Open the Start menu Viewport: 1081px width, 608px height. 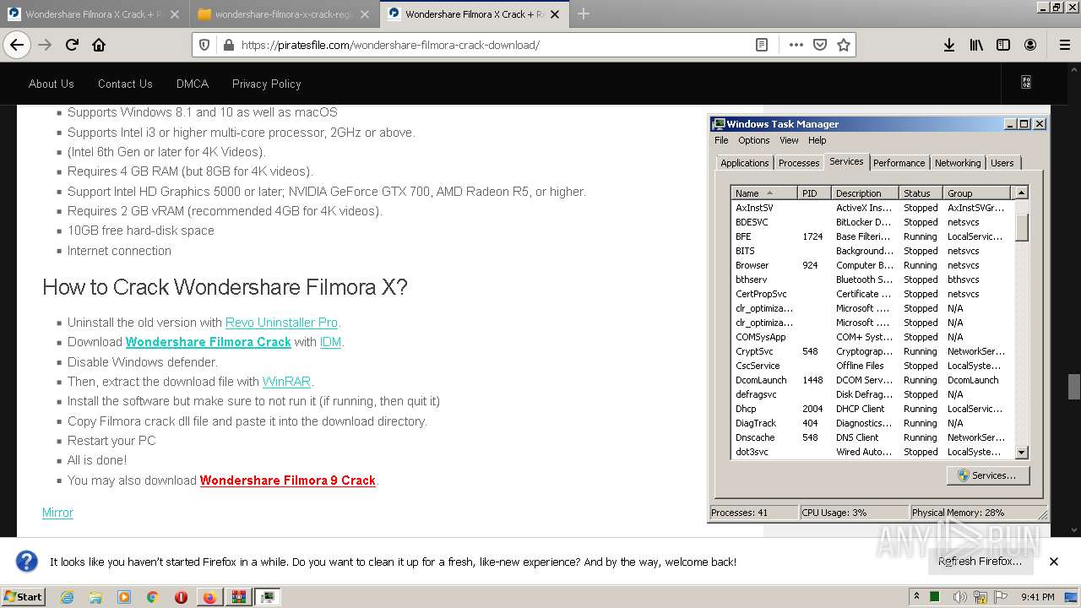24,597
